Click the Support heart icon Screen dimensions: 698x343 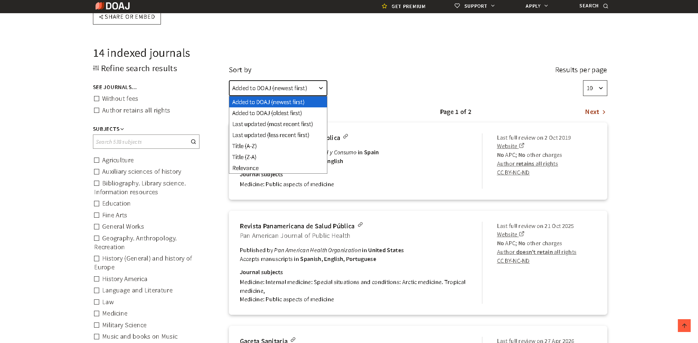pyautogui.click(x=457, y=6)
